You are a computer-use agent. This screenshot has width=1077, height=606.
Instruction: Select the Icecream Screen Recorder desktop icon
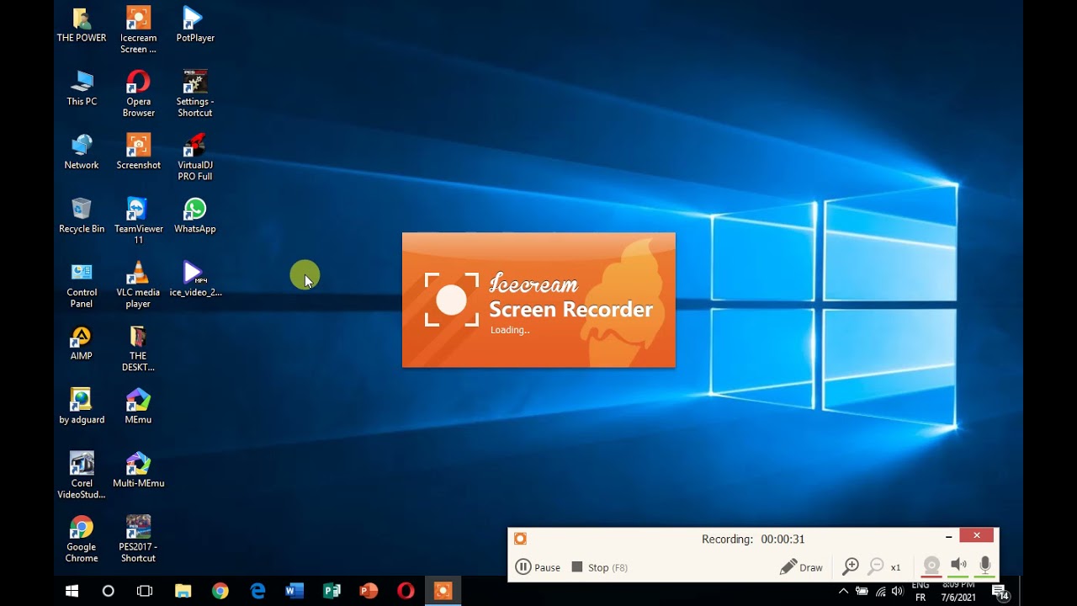[x=138, y=30]
